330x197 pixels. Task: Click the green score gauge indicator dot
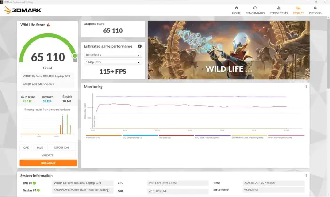(x=75, y=56)
